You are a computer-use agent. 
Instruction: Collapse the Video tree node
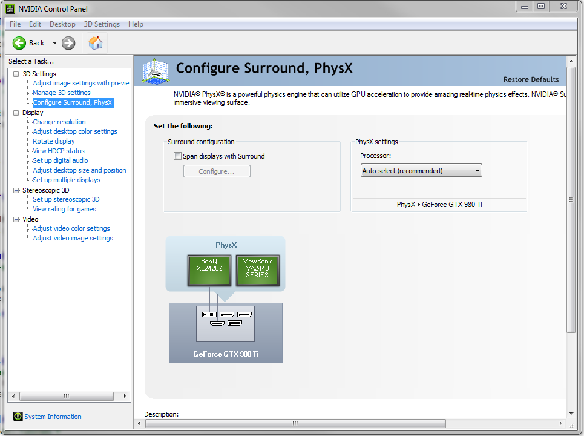point(16,219)
